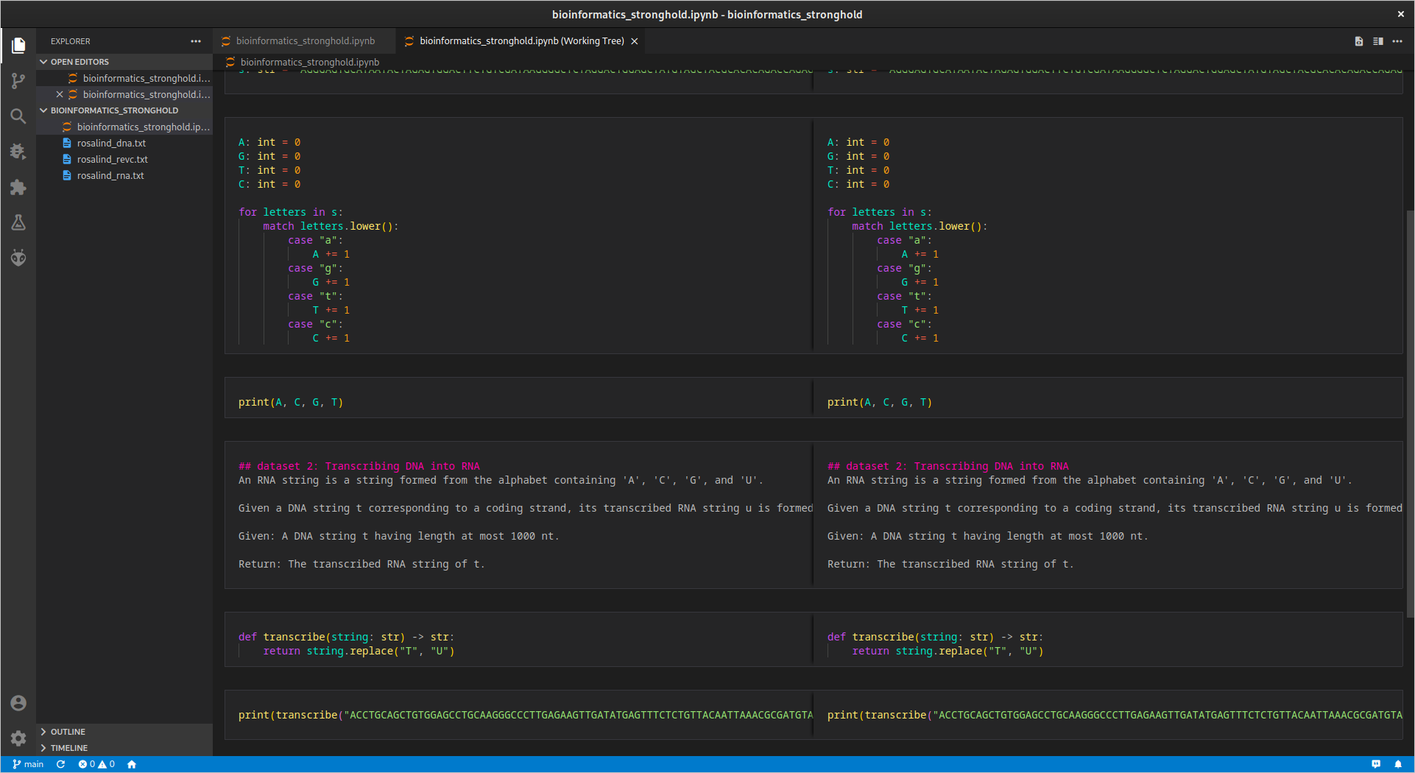Open the editor More Actions ellipsis

click(1397, 41)
